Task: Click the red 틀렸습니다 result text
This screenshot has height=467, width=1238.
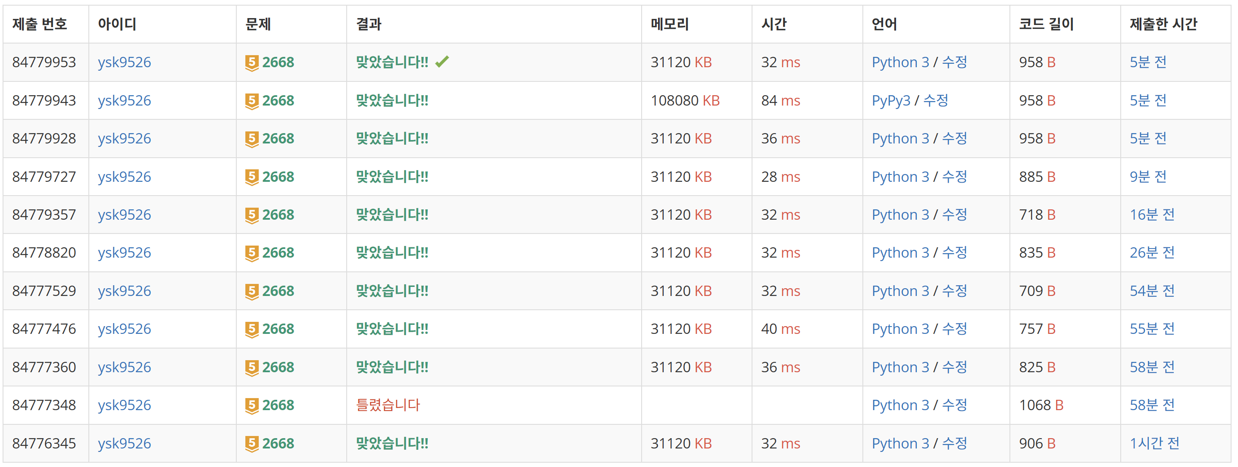Action: pos(387,405)
